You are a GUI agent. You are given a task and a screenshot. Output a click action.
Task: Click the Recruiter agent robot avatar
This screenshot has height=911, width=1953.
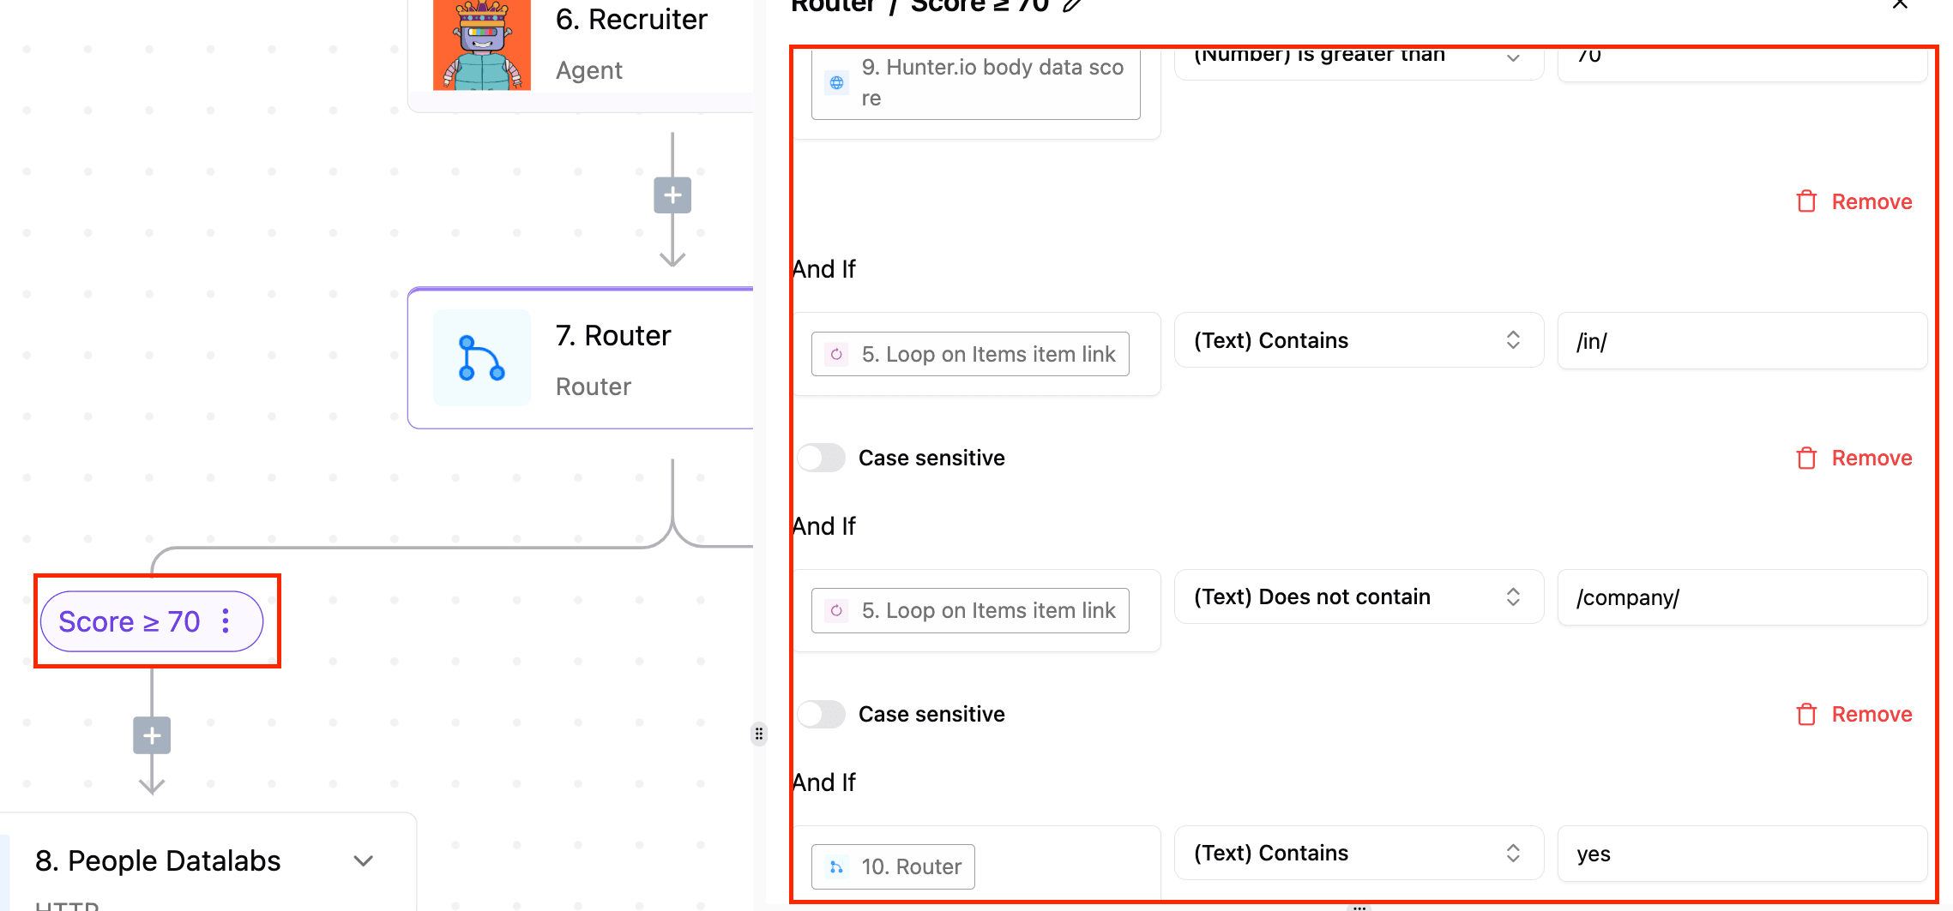coord(482,45)
